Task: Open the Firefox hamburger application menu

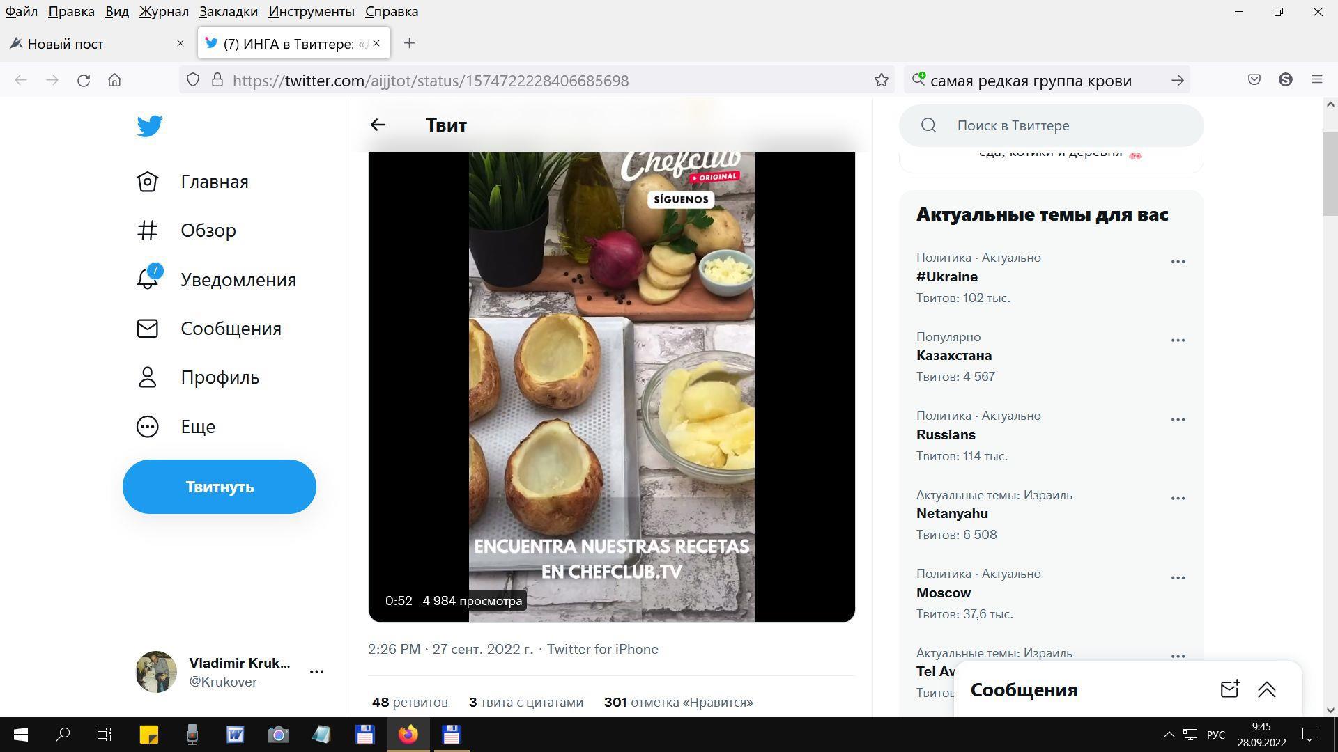Action: 1316,80
